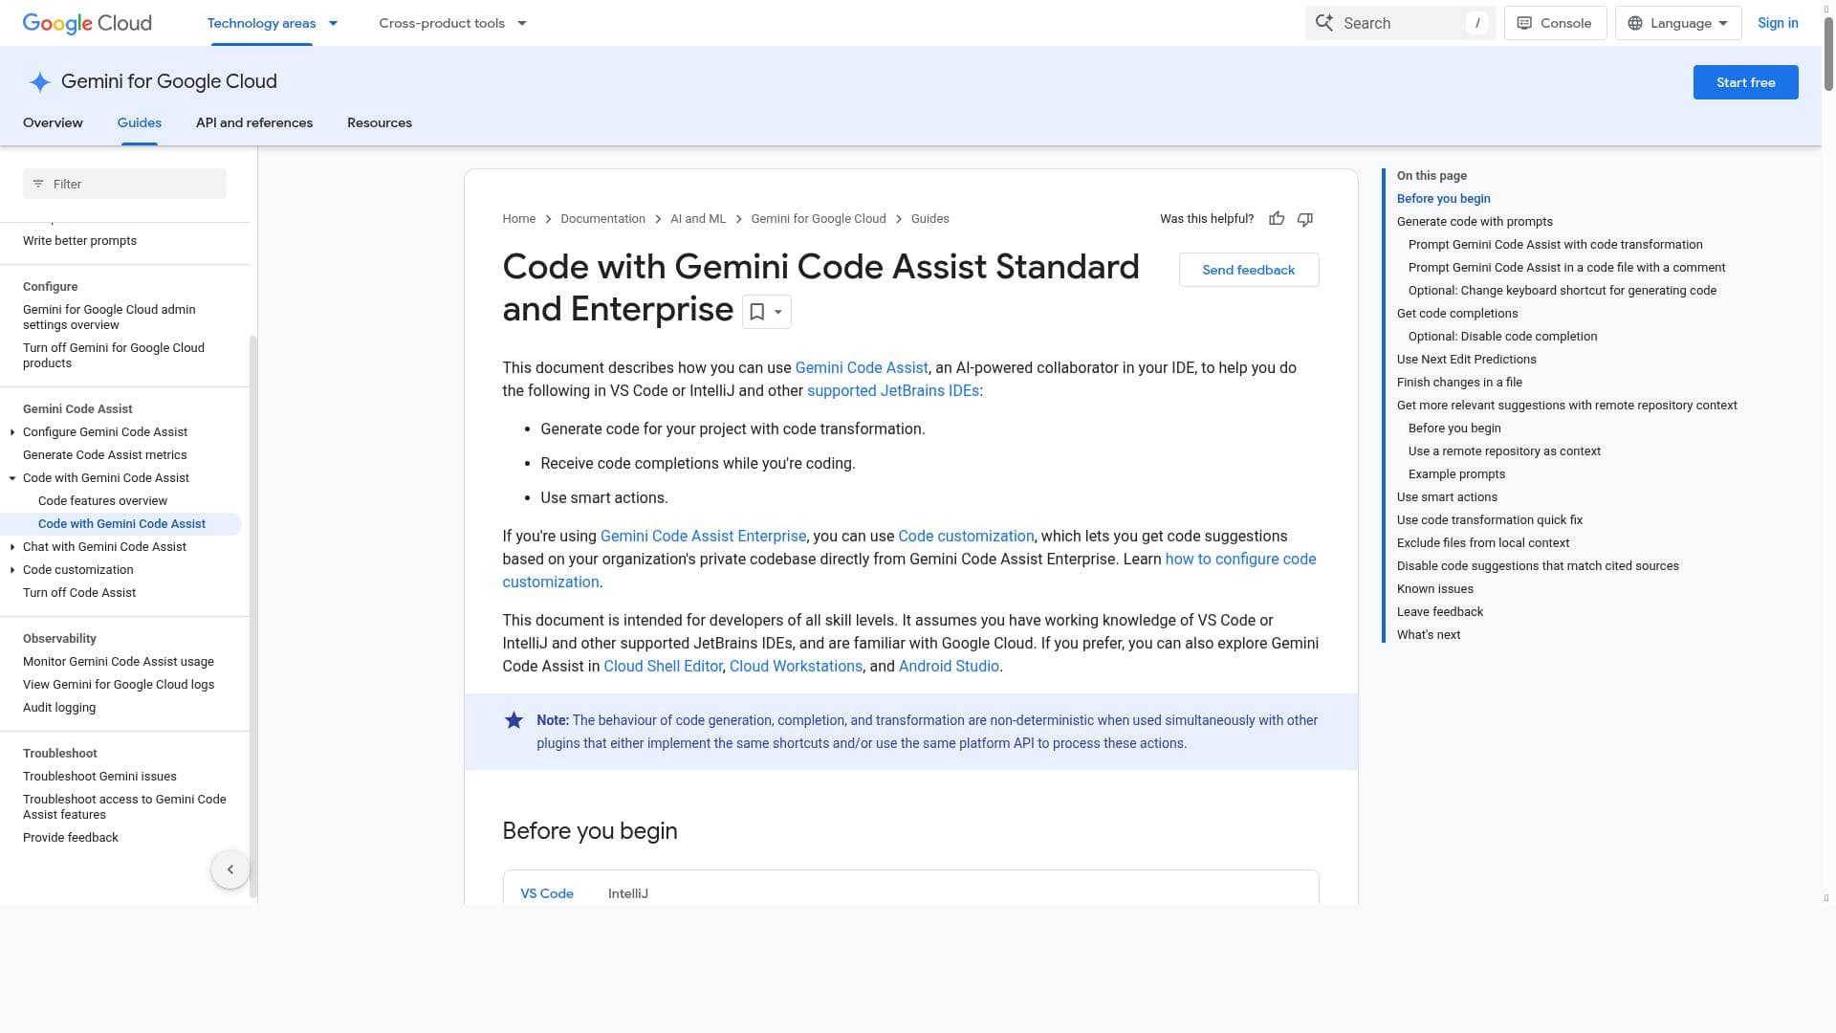The height and width of the screenshot is (1033, 1836).
Task: Click the thumbs up helpful icon
Action: tap(1277, 219)
